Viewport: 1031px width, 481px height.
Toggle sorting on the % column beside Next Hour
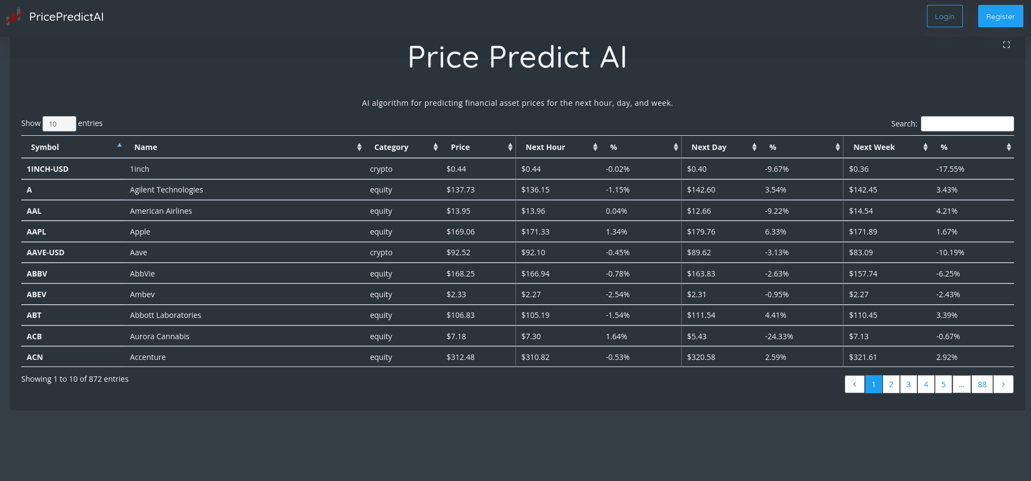pos(676,147)
